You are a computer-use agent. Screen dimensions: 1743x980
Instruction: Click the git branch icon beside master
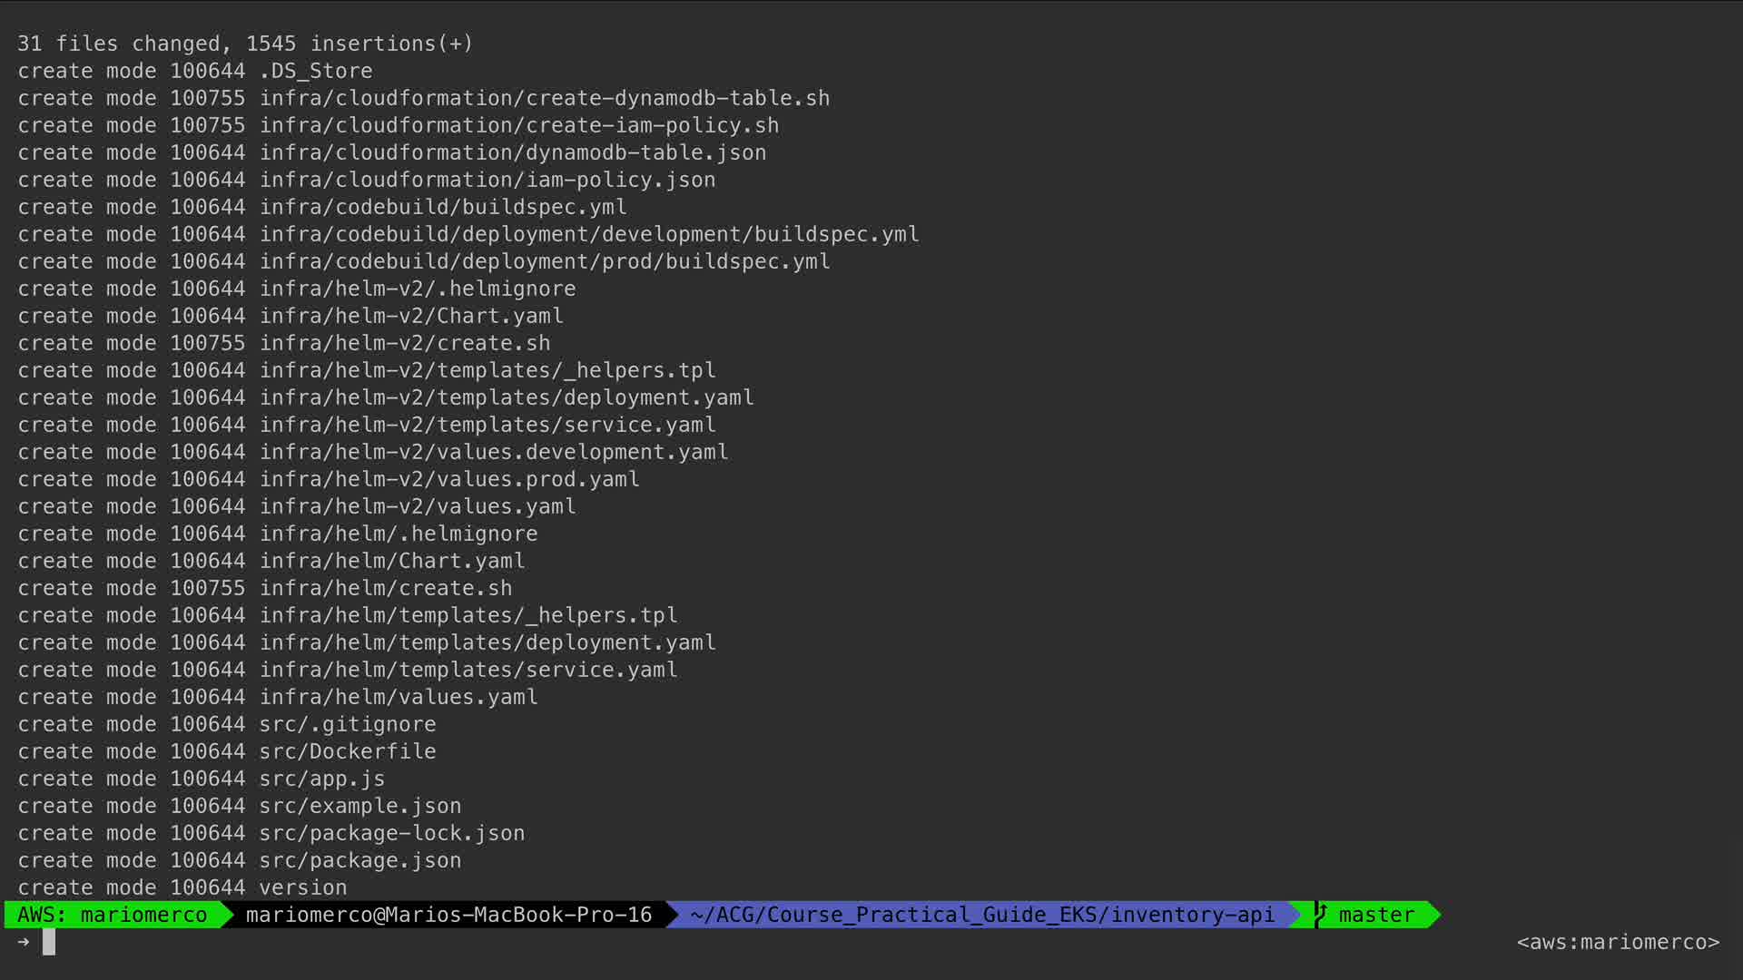pos(1322,914)
